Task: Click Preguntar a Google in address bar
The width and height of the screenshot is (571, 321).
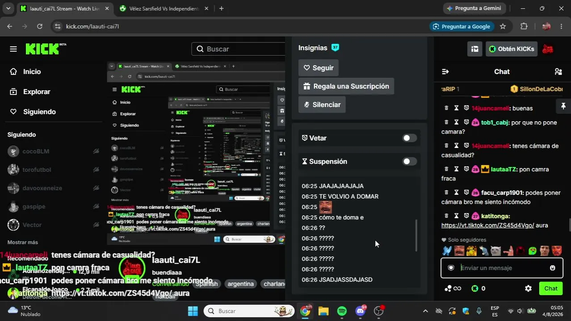Action: (462, 26)
